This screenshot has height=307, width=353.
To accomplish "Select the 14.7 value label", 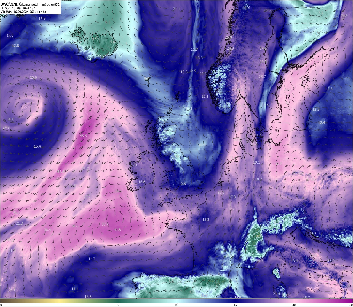I will pos(92,259).
